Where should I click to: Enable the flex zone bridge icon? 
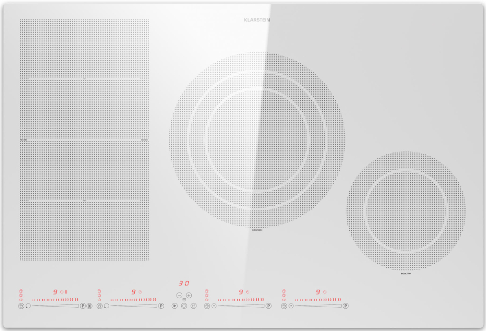point(89,306)
